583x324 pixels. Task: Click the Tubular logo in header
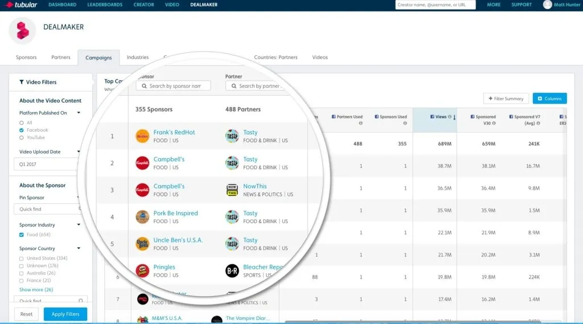[20, 5]
